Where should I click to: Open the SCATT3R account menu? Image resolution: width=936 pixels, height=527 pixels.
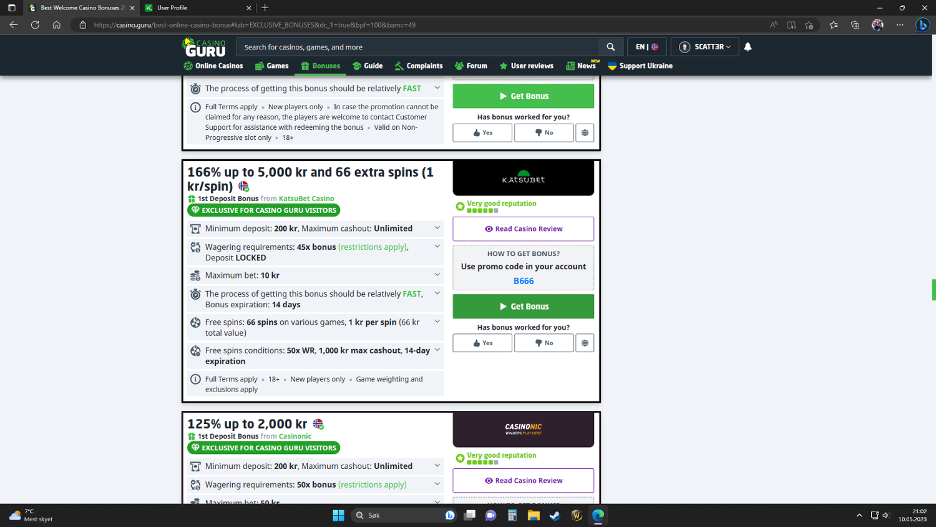704,47
